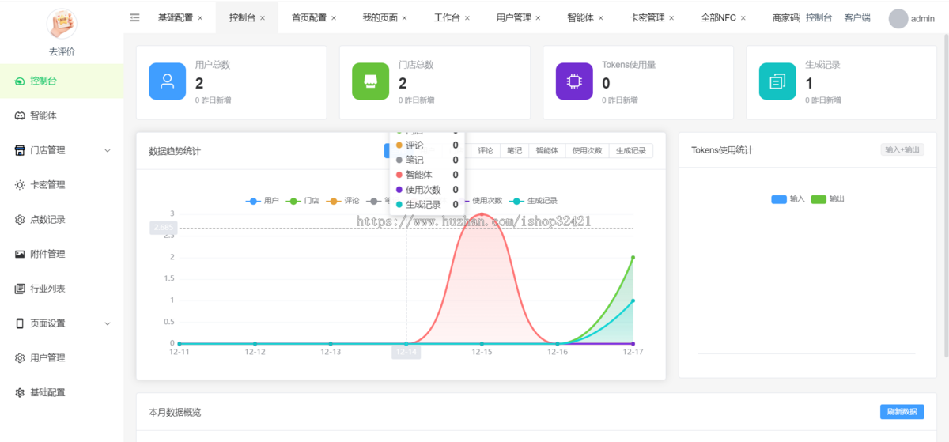Toggle the 评论 series in the chart legend
The height and width of the screenshot is (442, 949).
coord(343,201)
